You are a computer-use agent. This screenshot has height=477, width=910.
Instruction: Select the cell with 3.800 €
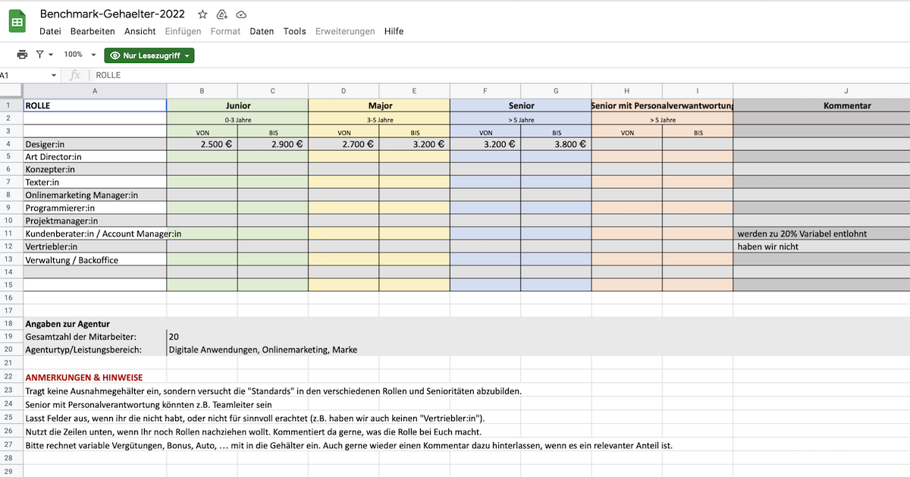tap(557, 144)
